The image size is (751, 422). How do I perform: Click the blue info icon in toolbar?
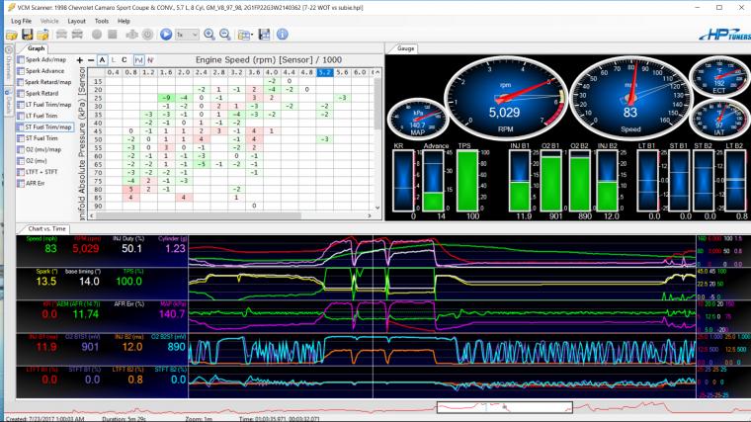[283, 34]
